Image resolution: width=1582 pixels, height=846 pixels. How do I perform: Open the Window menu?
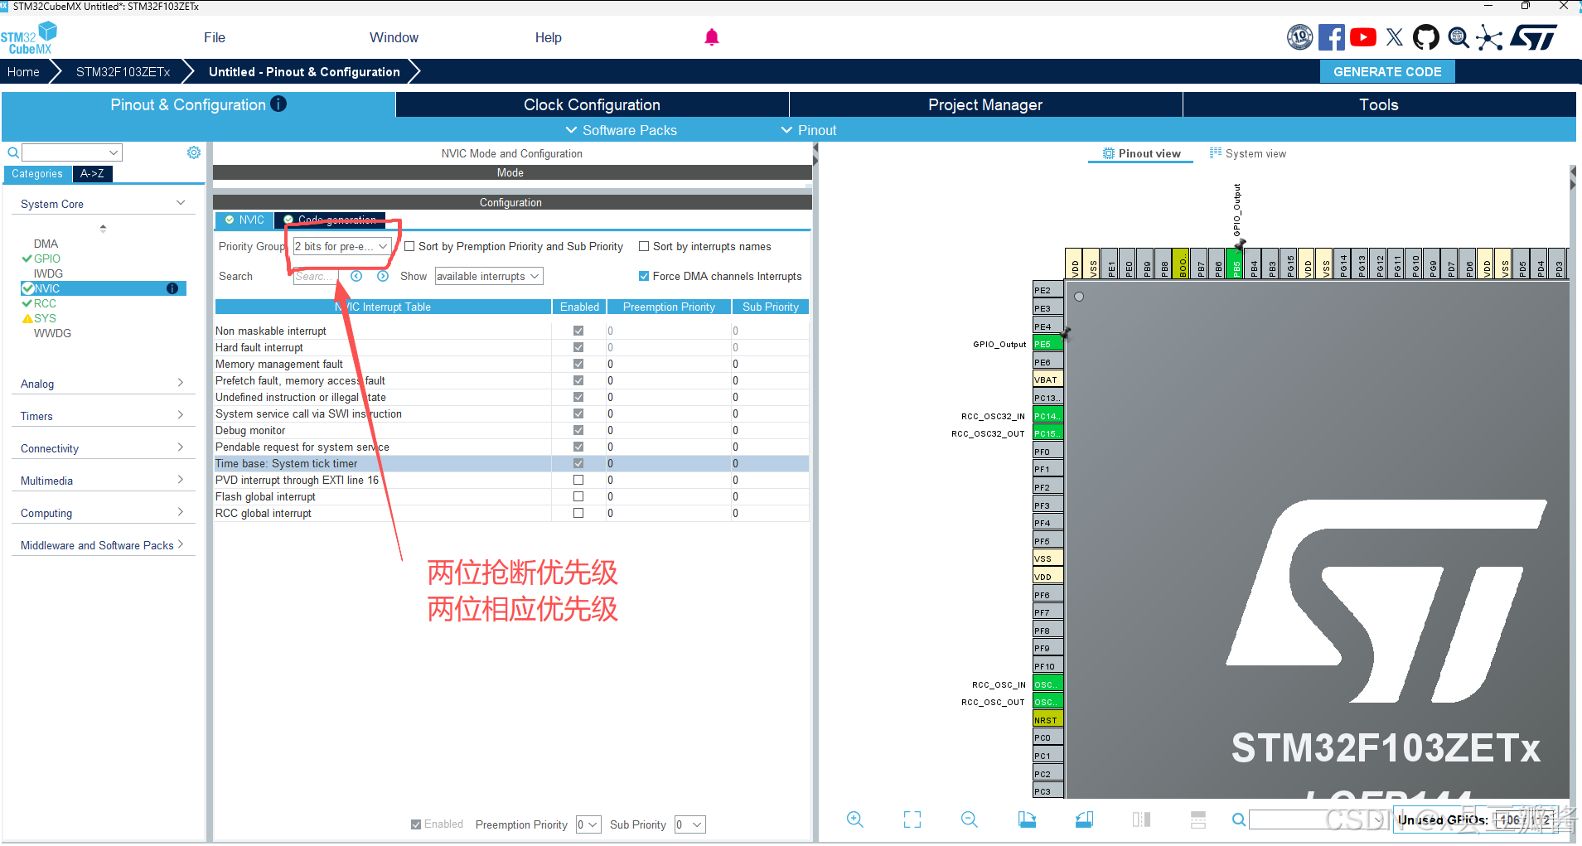click(394, 37)
